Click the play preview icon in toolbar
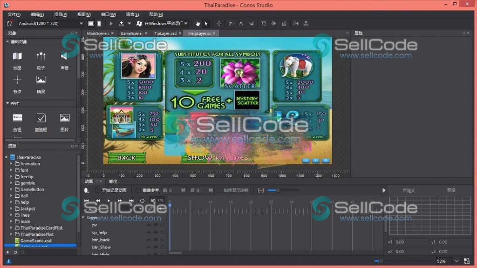 coord(111,23)
